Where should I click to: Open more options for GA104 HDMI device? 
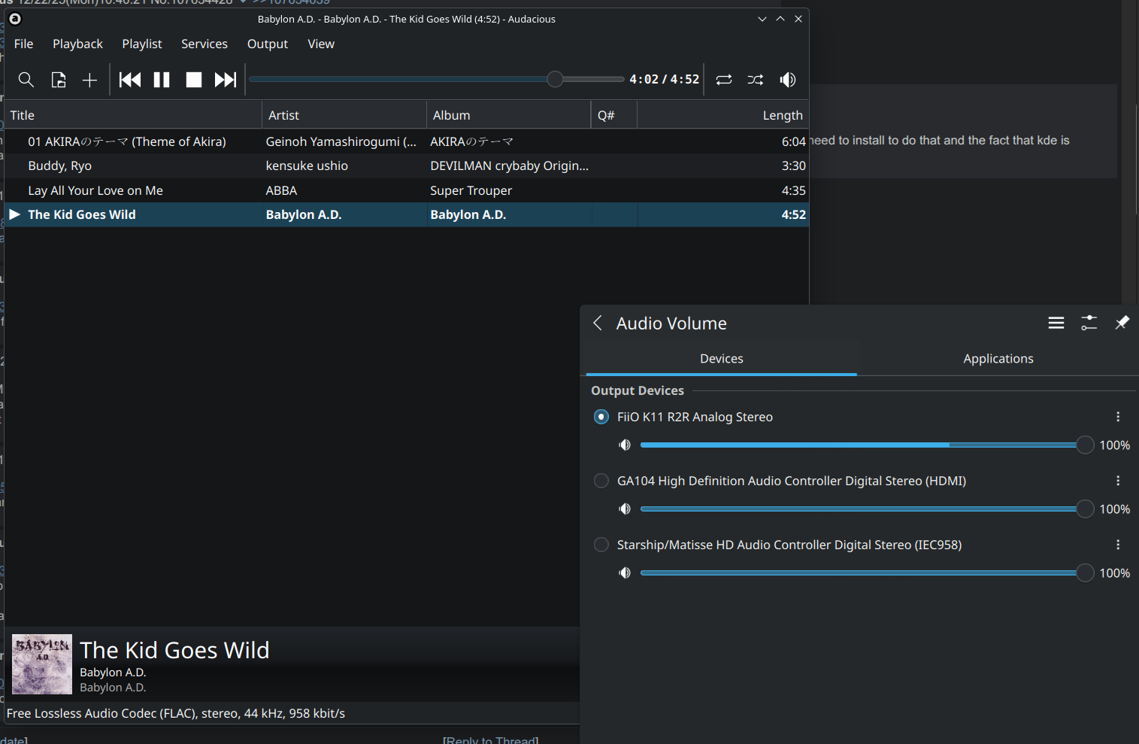point(1118,481)
